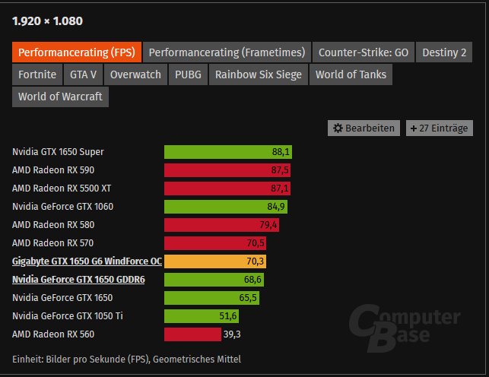Click the AMD Radeon RX 5500 XT label
Screen dimensions: 489x377
pyautogui.click(x=62, y=188)
